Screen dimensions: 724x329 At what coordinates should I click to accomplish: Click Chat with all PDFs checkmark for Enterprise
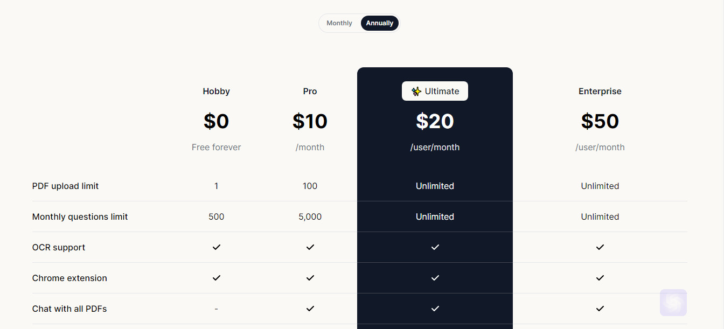(600, 309)
